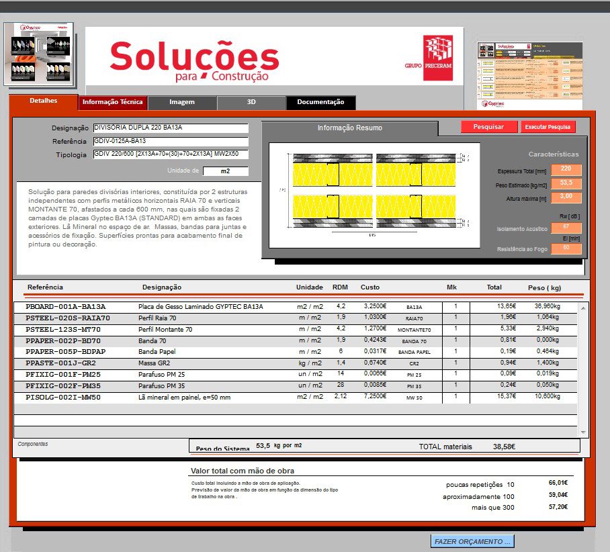
Task: Click the Peso Estimado value 53,5
Action: coord(566,183)
